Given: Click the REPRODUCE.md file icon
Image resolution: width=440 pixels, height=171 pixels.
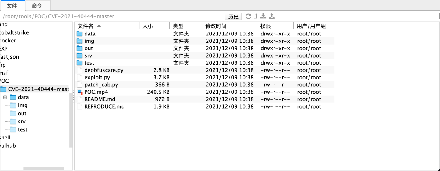Looking at the screenshot, I should coord(80,106).
